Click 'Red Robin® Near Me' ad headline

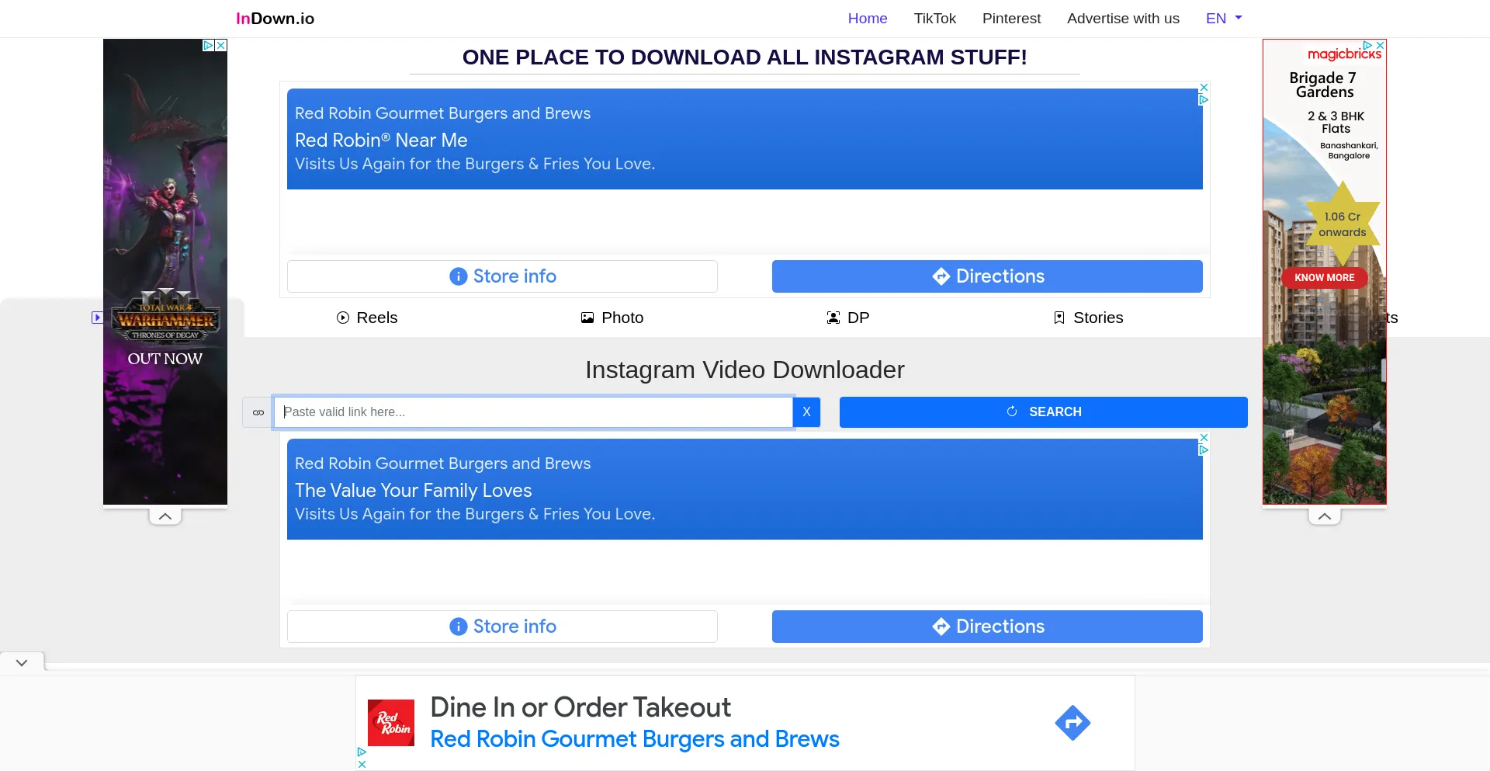[381, 141]
